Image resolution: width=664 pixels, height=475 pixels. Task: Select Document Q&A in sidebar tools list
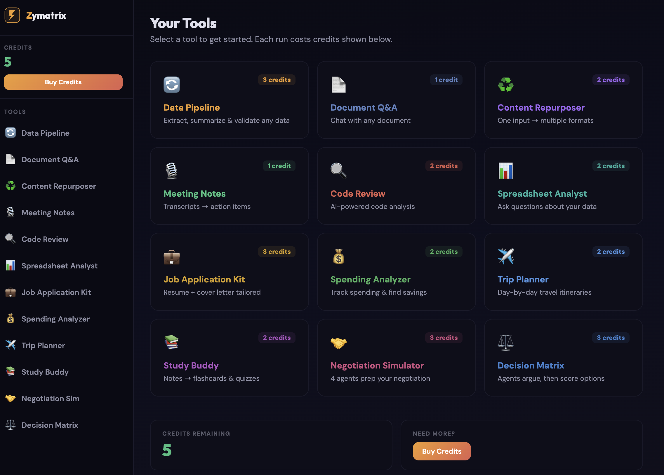pyautogui.click(x=50, y=160)
